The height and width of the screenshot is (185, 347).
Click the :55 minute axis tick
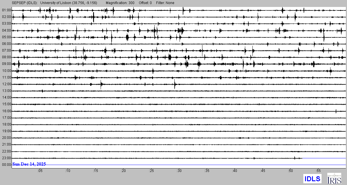(x=318, y=171)
